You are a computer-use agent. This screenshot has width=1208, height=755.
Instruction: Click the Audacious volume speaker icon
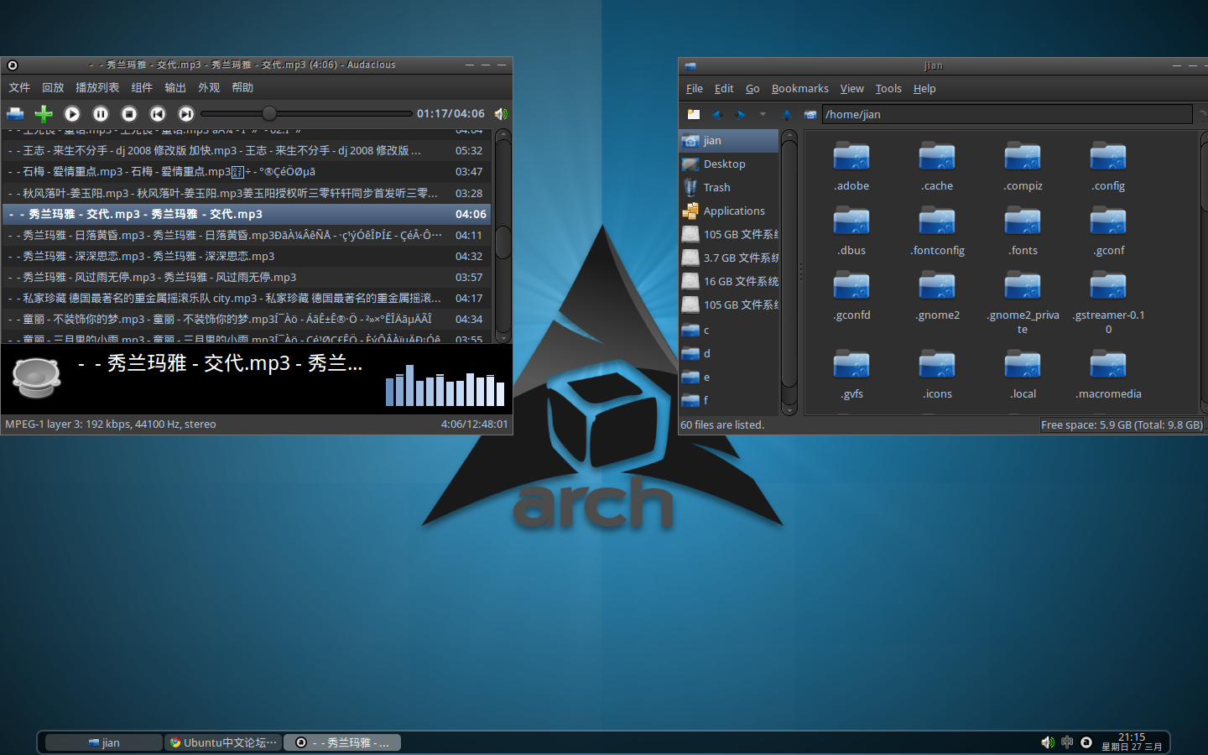click(x=501, y=113)
